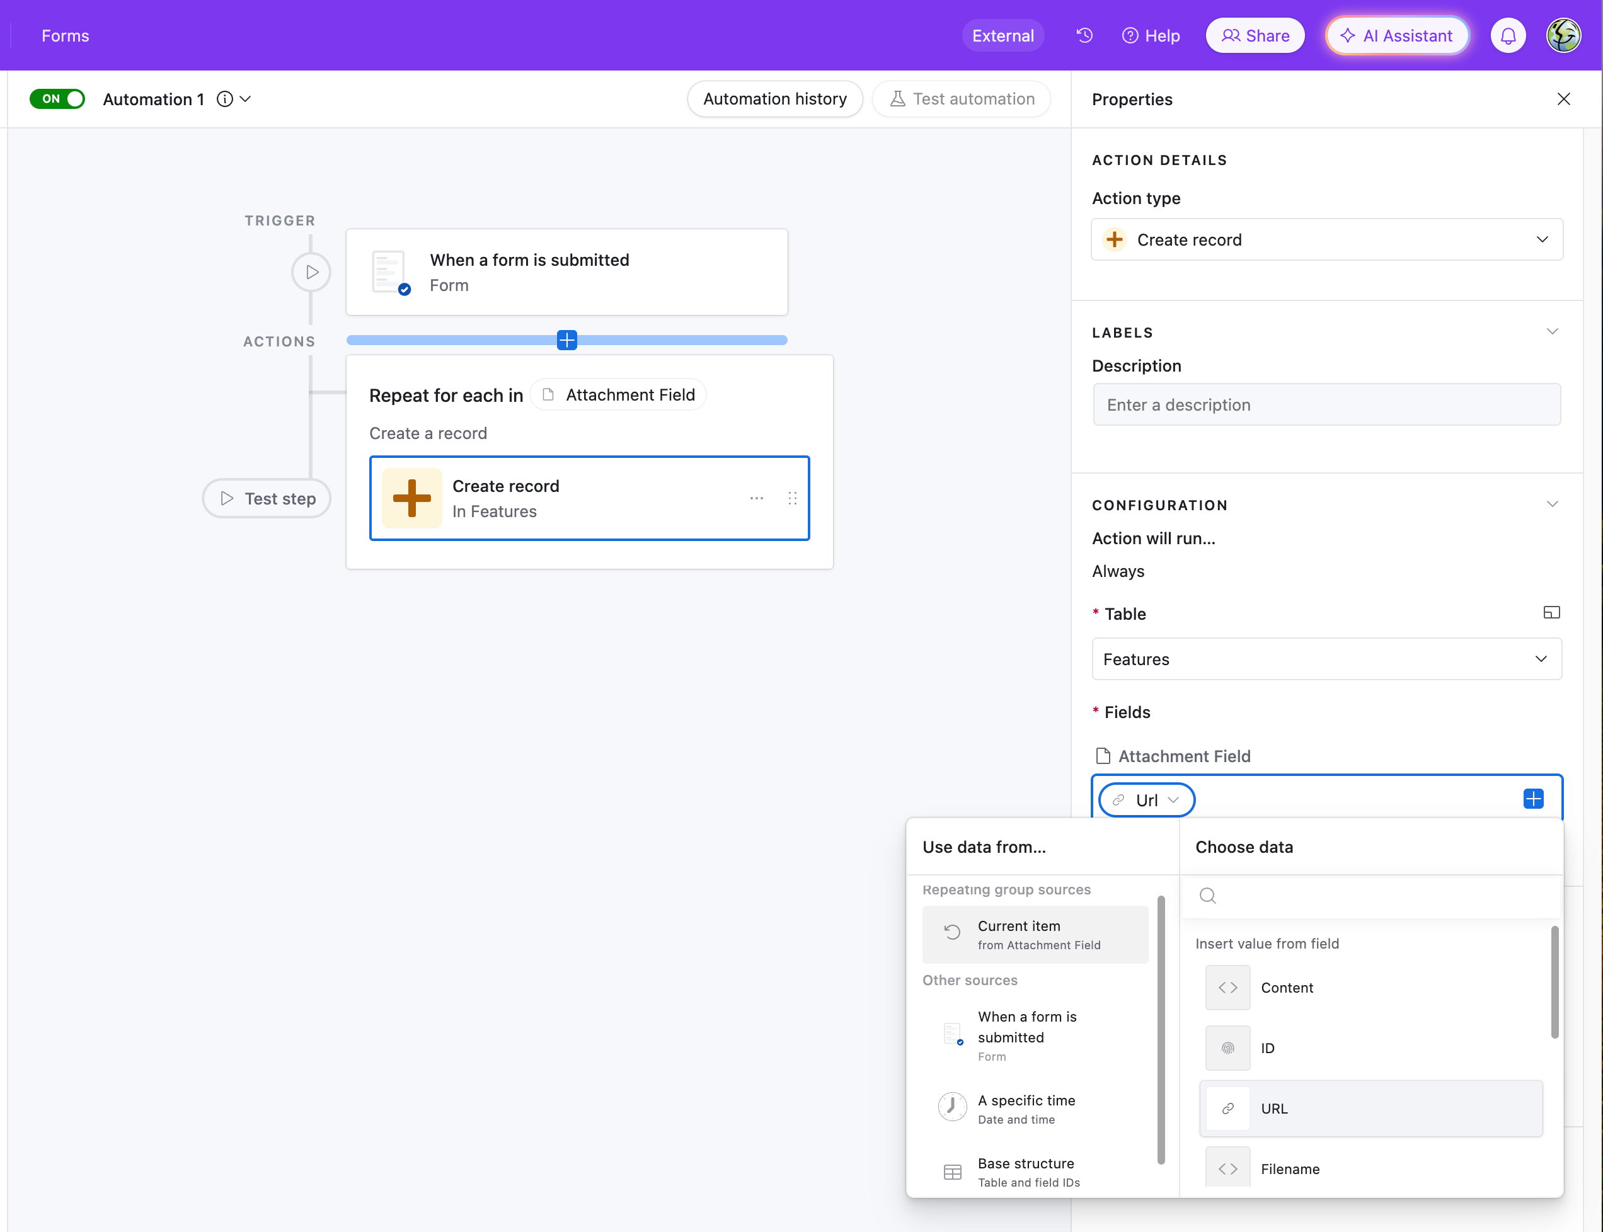The height and width of the screenshot is (1232, 1603).
Task: Open the Help menu
Action: (x=1151, y=35)
